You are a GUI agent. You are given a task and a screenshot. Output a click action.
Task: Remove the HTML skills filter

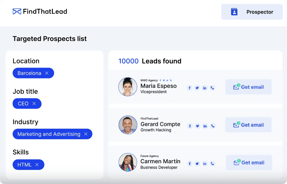pyautogui.click(x=37, y=165)
